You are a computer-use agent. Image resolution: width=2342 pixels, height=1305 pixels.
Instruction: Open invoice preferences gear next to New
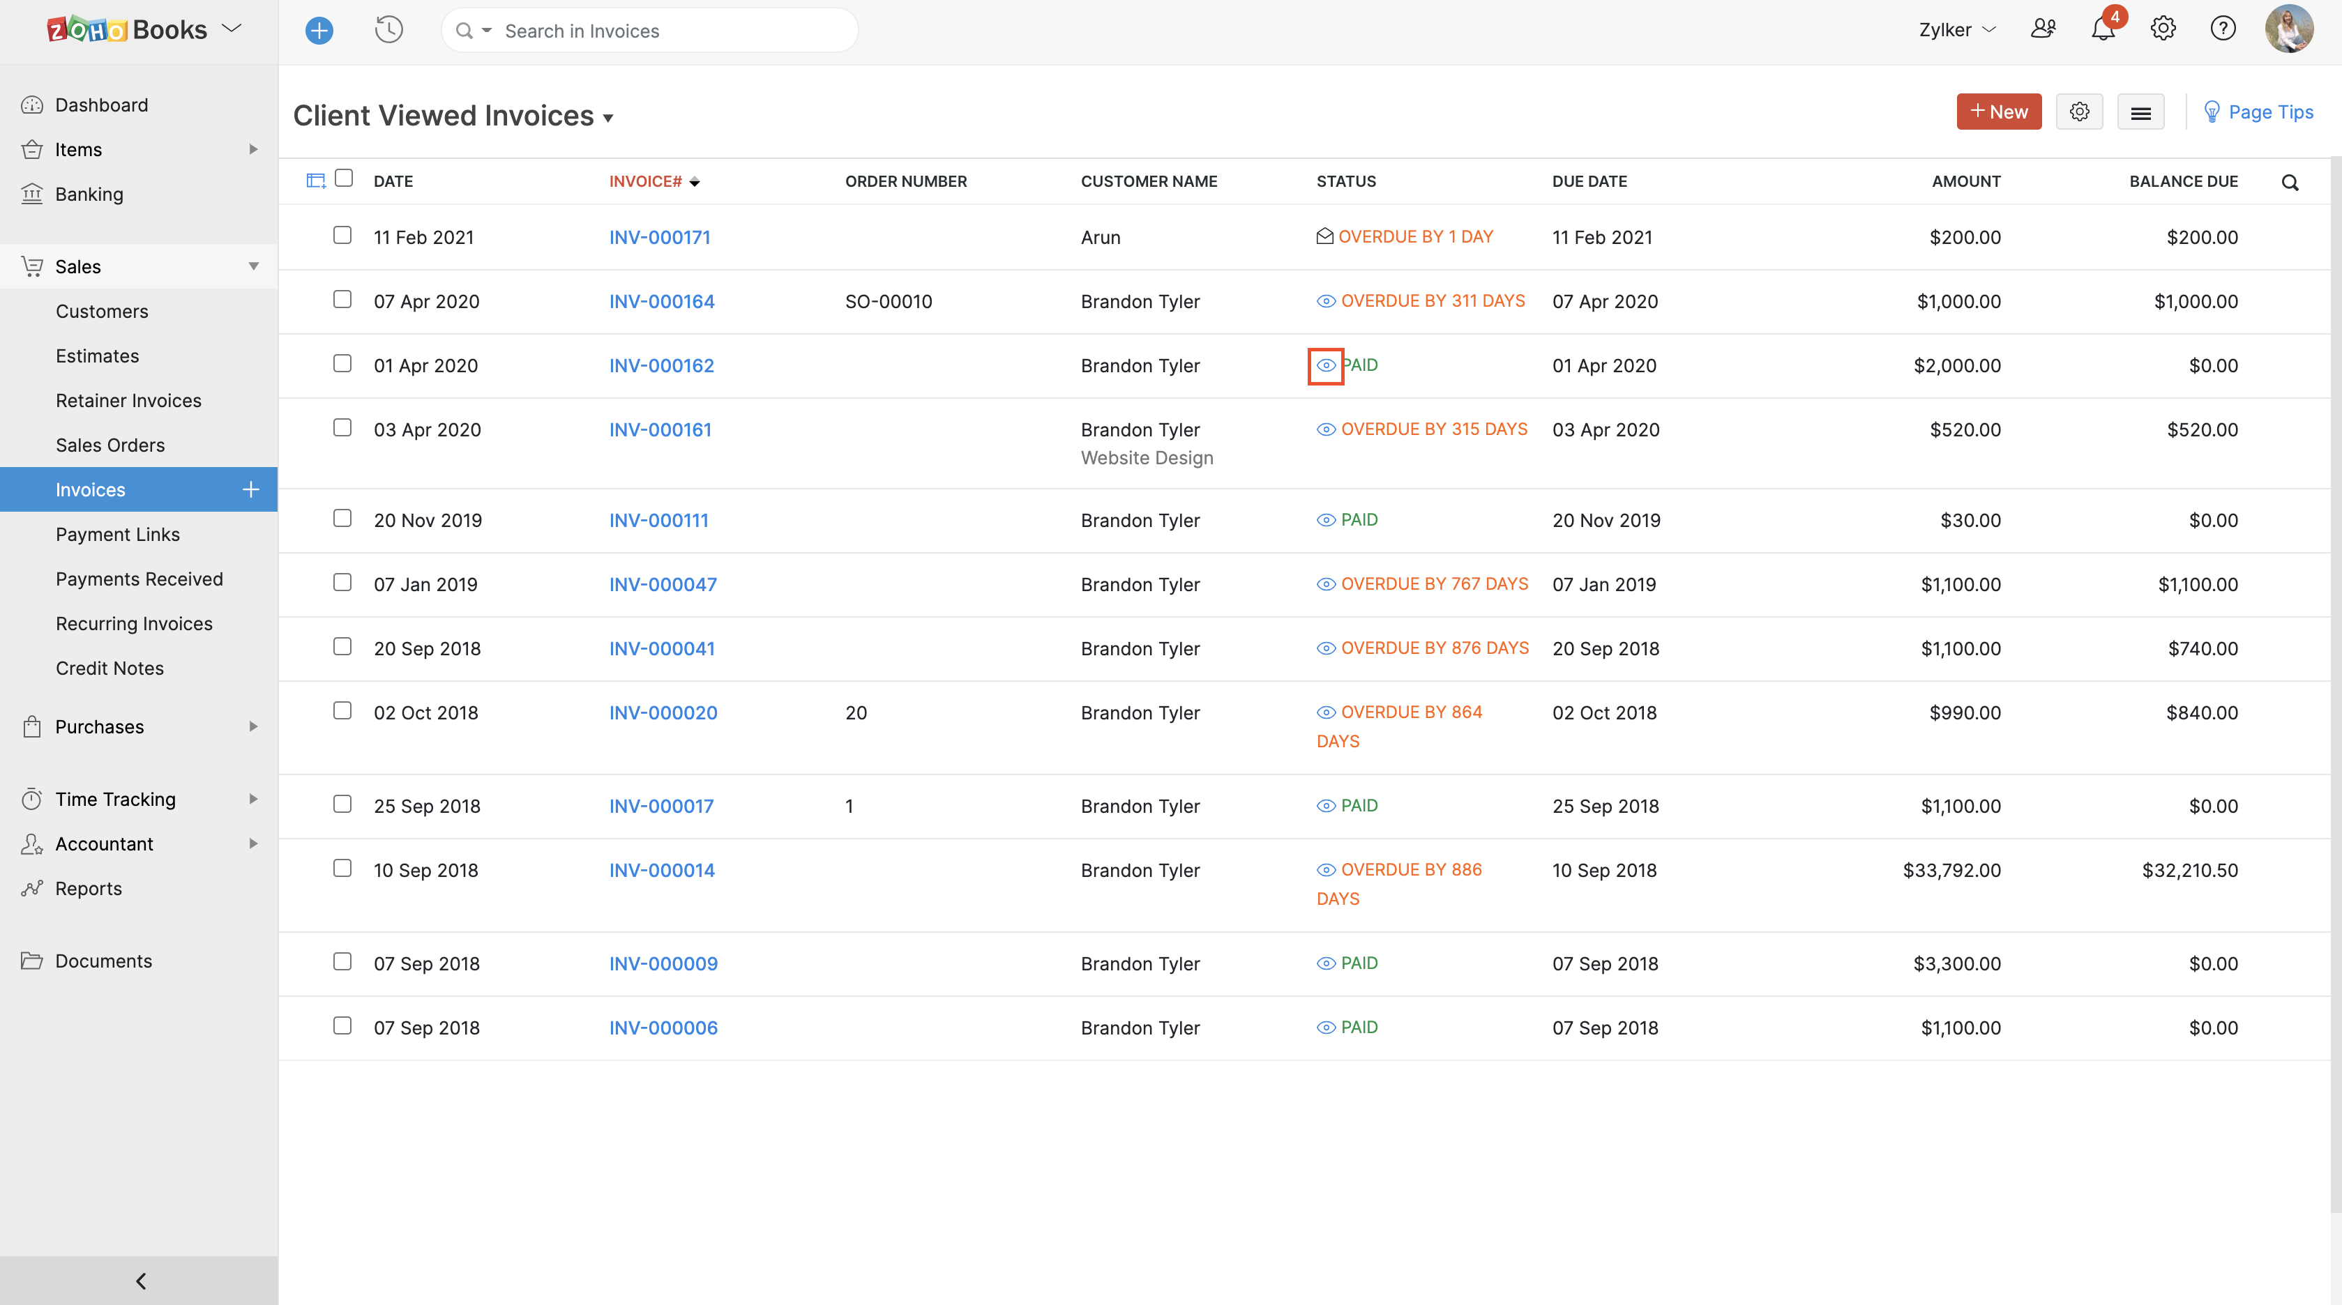[2079, 112]
